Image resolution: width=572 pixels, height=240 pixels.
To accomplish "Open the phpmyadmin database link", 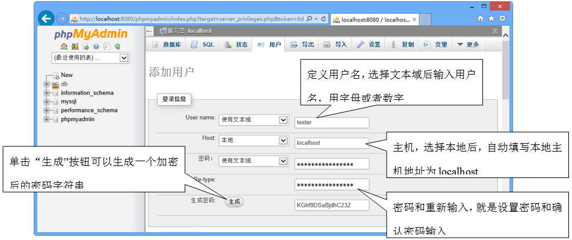I will click(78, 119).
